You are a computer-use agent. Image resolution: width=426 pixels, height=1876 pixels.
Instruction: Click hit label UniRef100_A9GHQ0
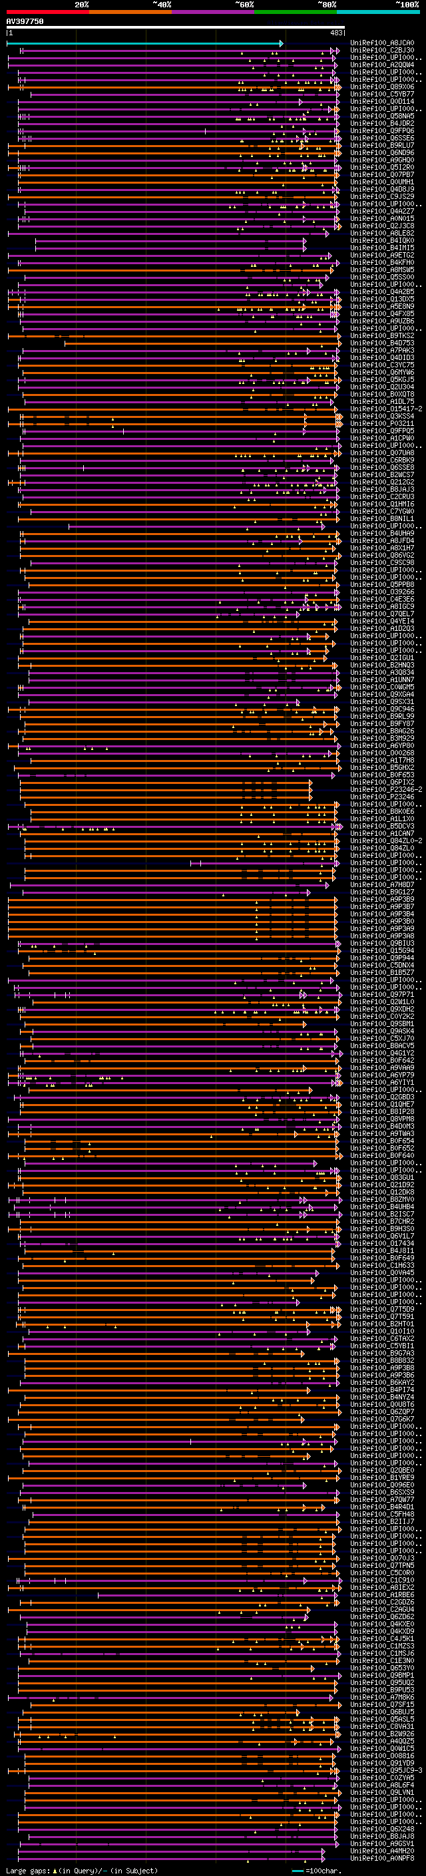pyautogui.click(x=382, y=160)
